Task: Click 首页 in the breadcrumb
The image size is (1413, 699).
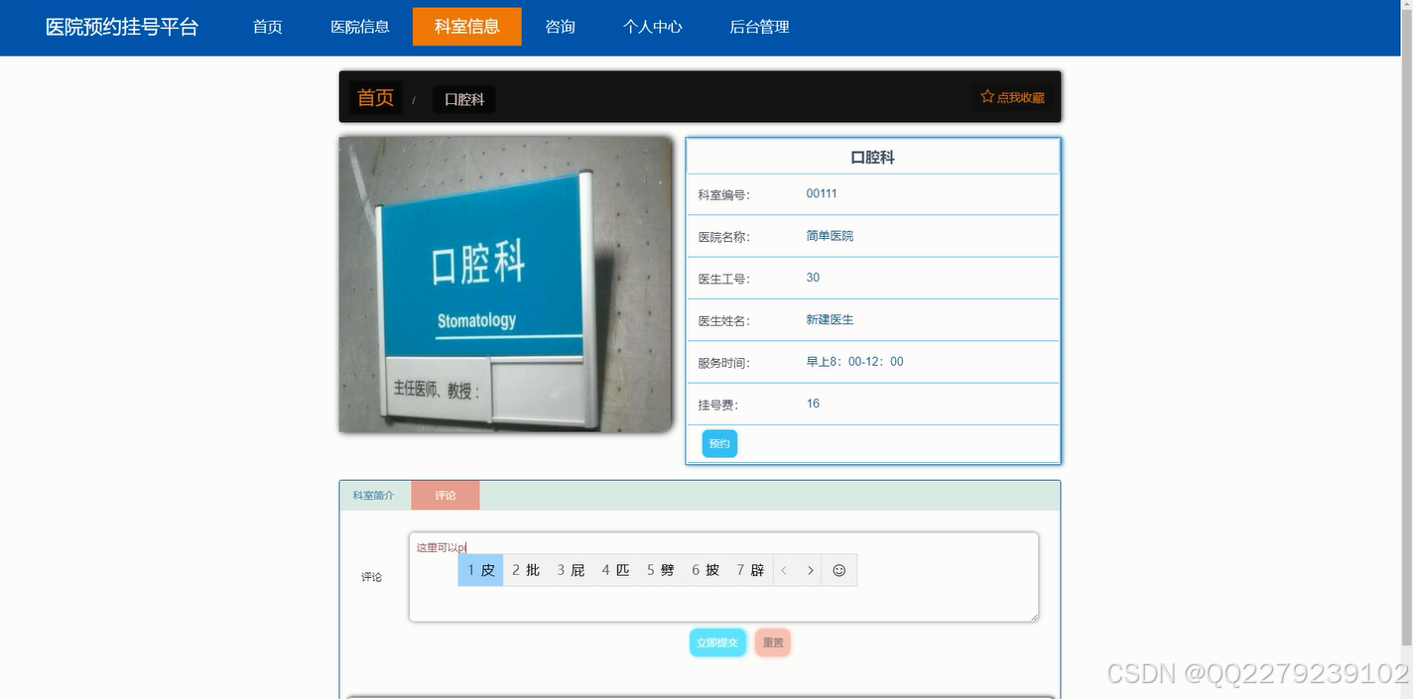Action: pos(374,97)
